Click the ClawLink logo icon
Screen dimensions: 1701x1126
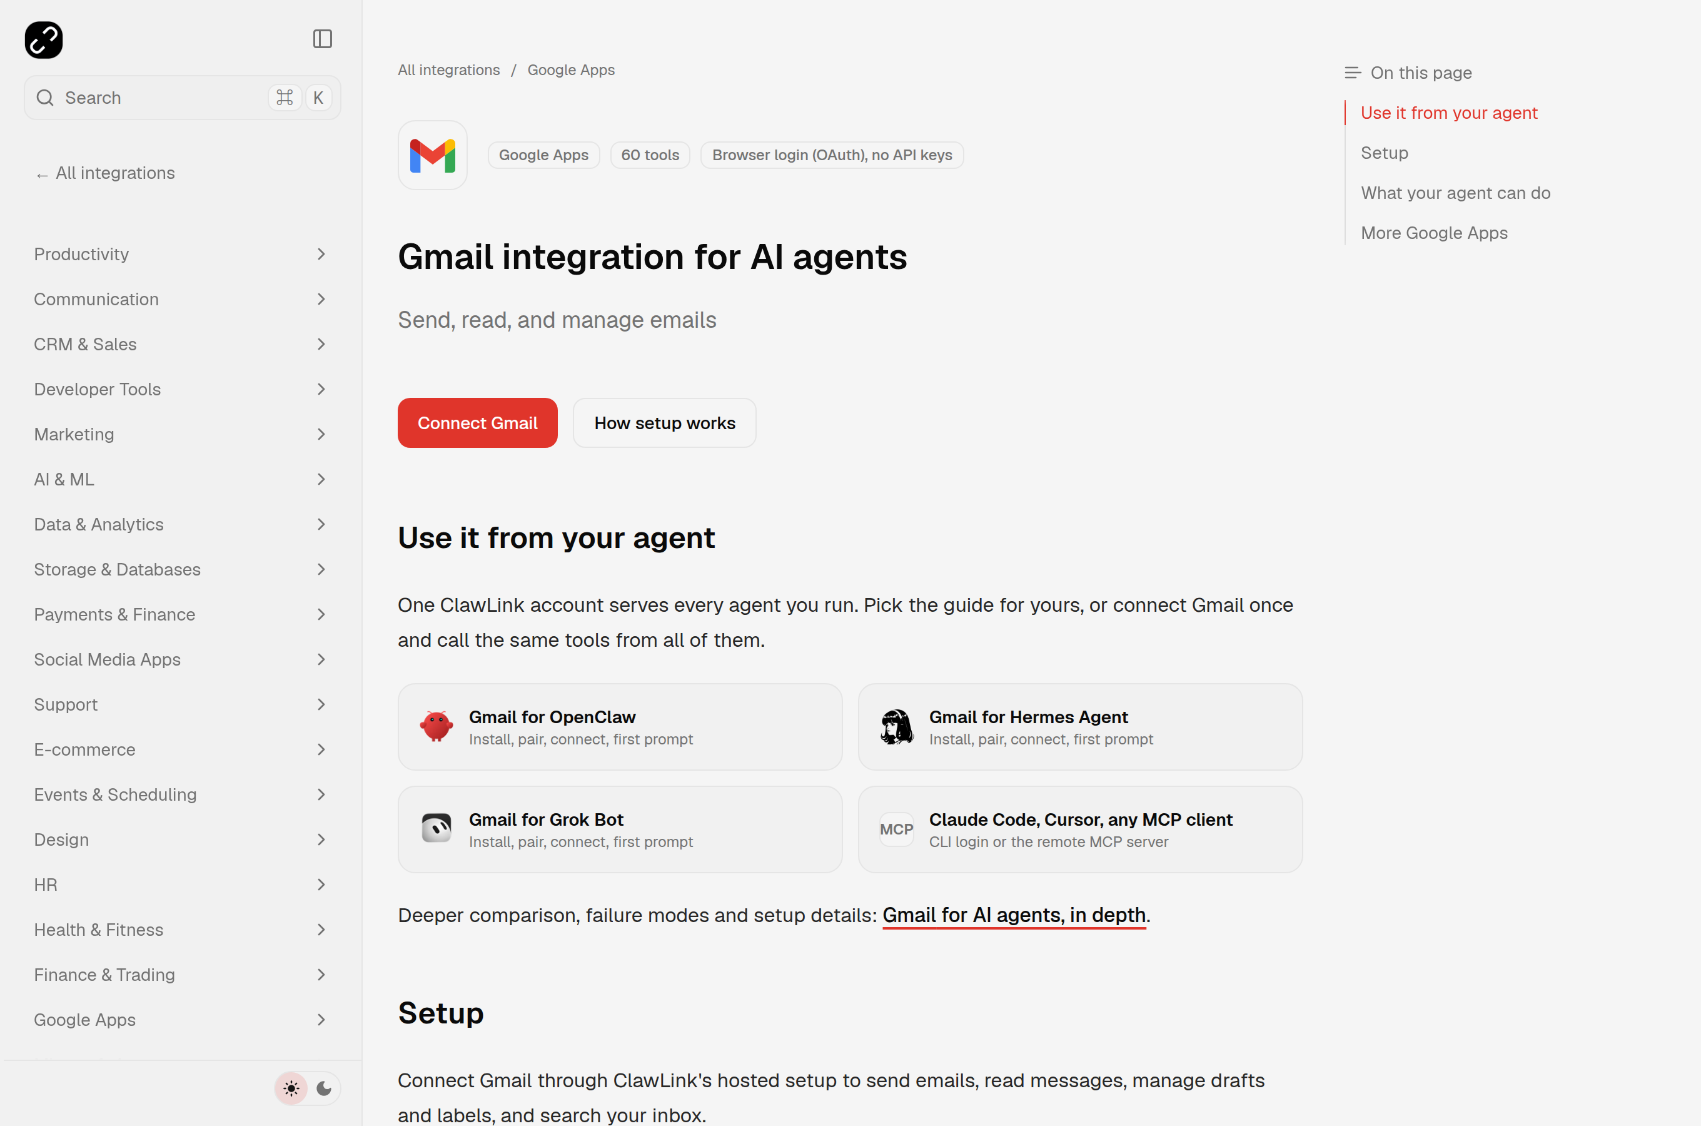(44, 39)
